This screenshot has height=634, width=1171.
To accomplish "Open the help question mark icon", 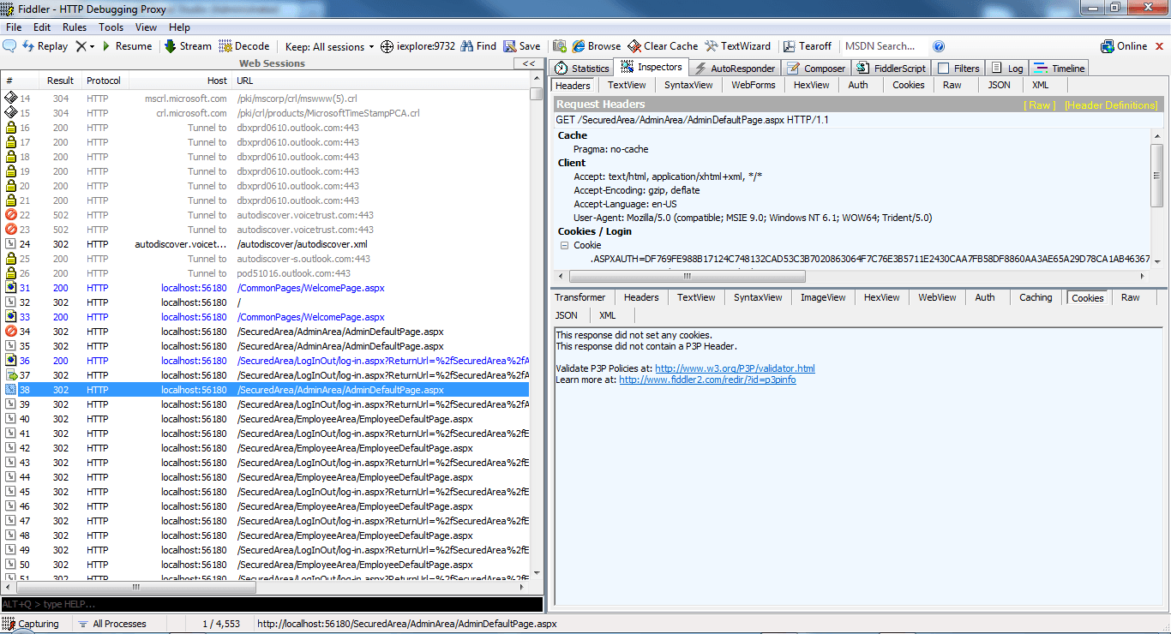I will (939, 46).
